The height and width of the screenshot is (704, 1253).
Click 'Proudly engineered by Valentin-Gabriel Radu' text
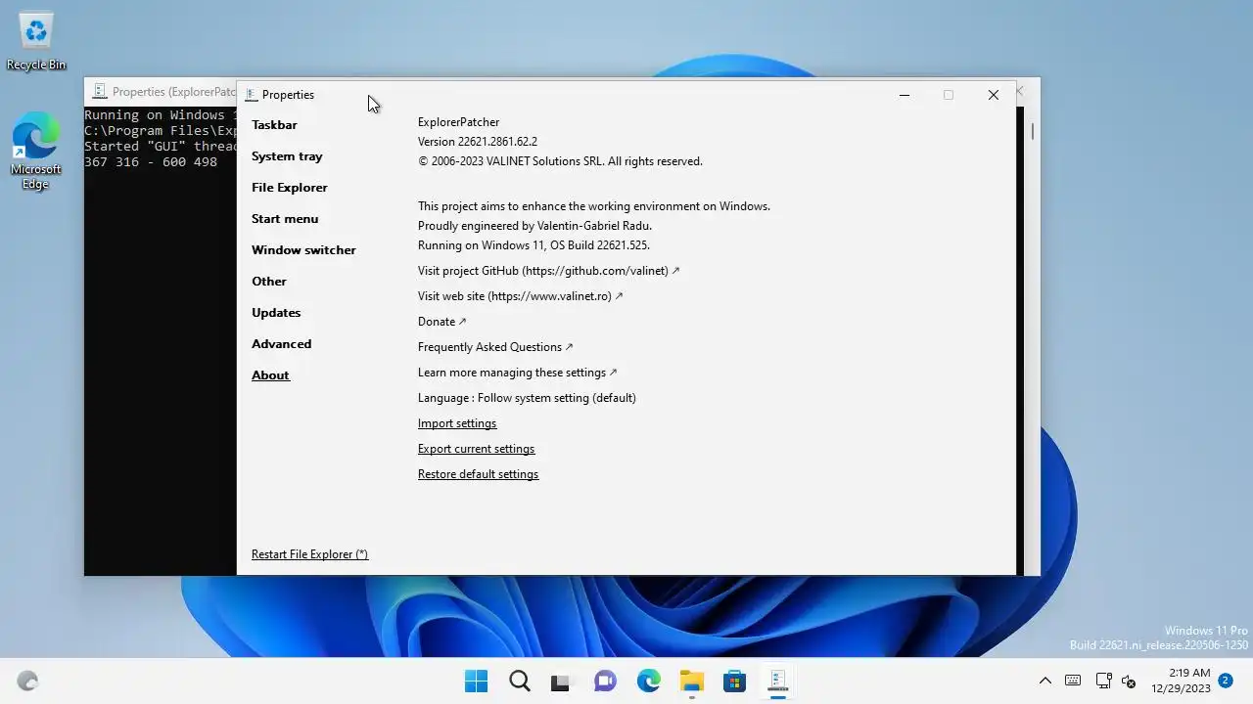pyautogui.click(x=534, y=226)
